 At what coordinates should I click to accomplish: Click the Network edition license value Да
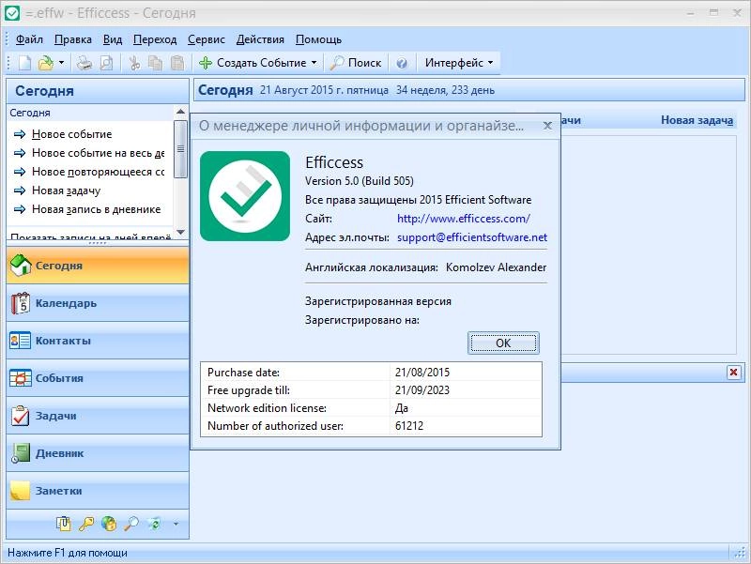tap(402, 408)
